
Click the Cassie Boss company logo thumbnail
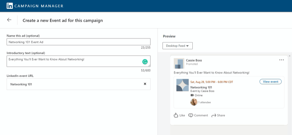[x=179, y=64]
